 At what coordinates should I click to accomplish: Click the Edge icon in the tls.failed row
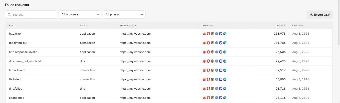pyautogui.click(x=225, y=79)
